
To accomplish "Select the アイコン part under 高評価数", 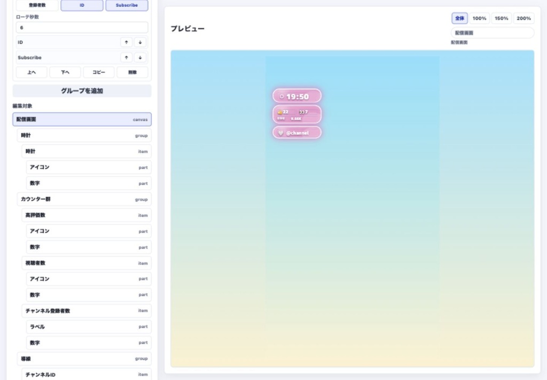I will click(x=89, y=231).
